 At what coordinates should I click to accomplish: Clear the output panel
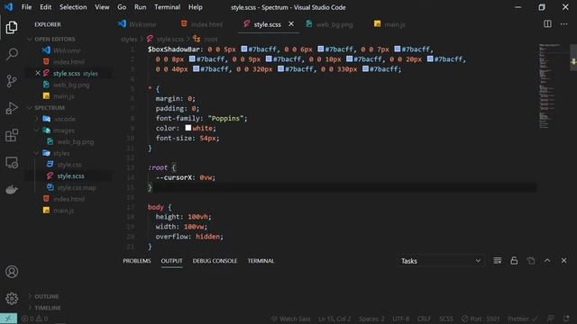[x=497, y=261]
